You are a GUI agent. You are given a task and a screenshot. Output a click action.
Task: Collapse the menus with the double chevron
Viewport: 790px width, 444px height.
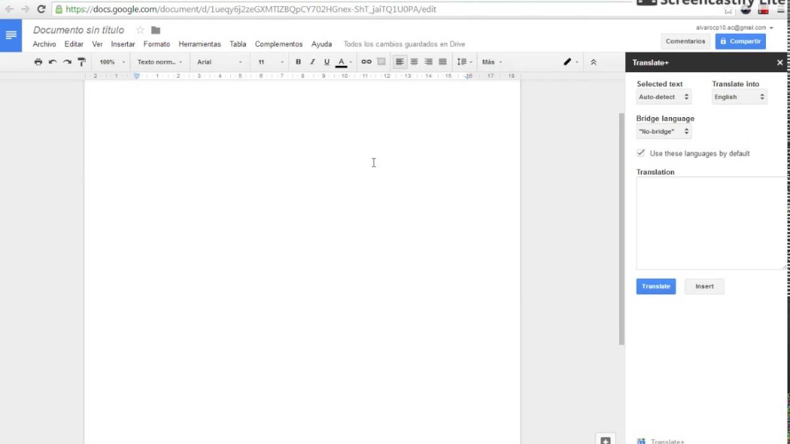(x=594, y=62)
